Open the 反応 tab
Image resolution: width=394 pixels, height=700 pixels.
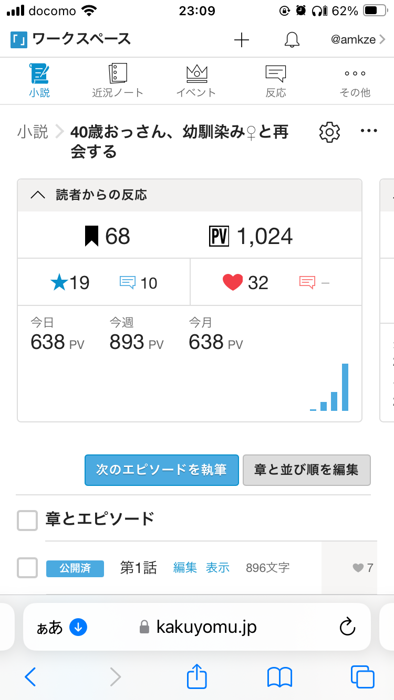276,81
